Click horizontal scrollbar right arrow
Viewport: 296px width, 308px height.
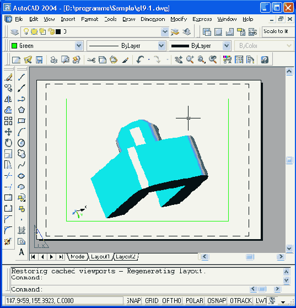281,257
